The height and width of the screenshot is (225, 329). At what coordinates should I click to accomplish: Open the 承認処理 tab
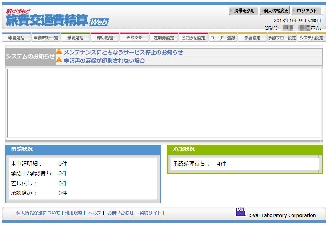tap(75, 38)
